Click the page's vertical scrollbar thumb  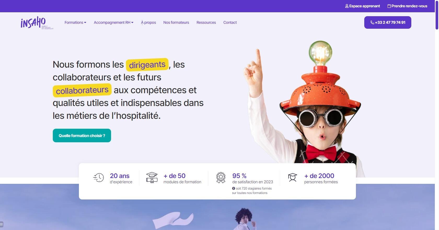tap(437, 15)
